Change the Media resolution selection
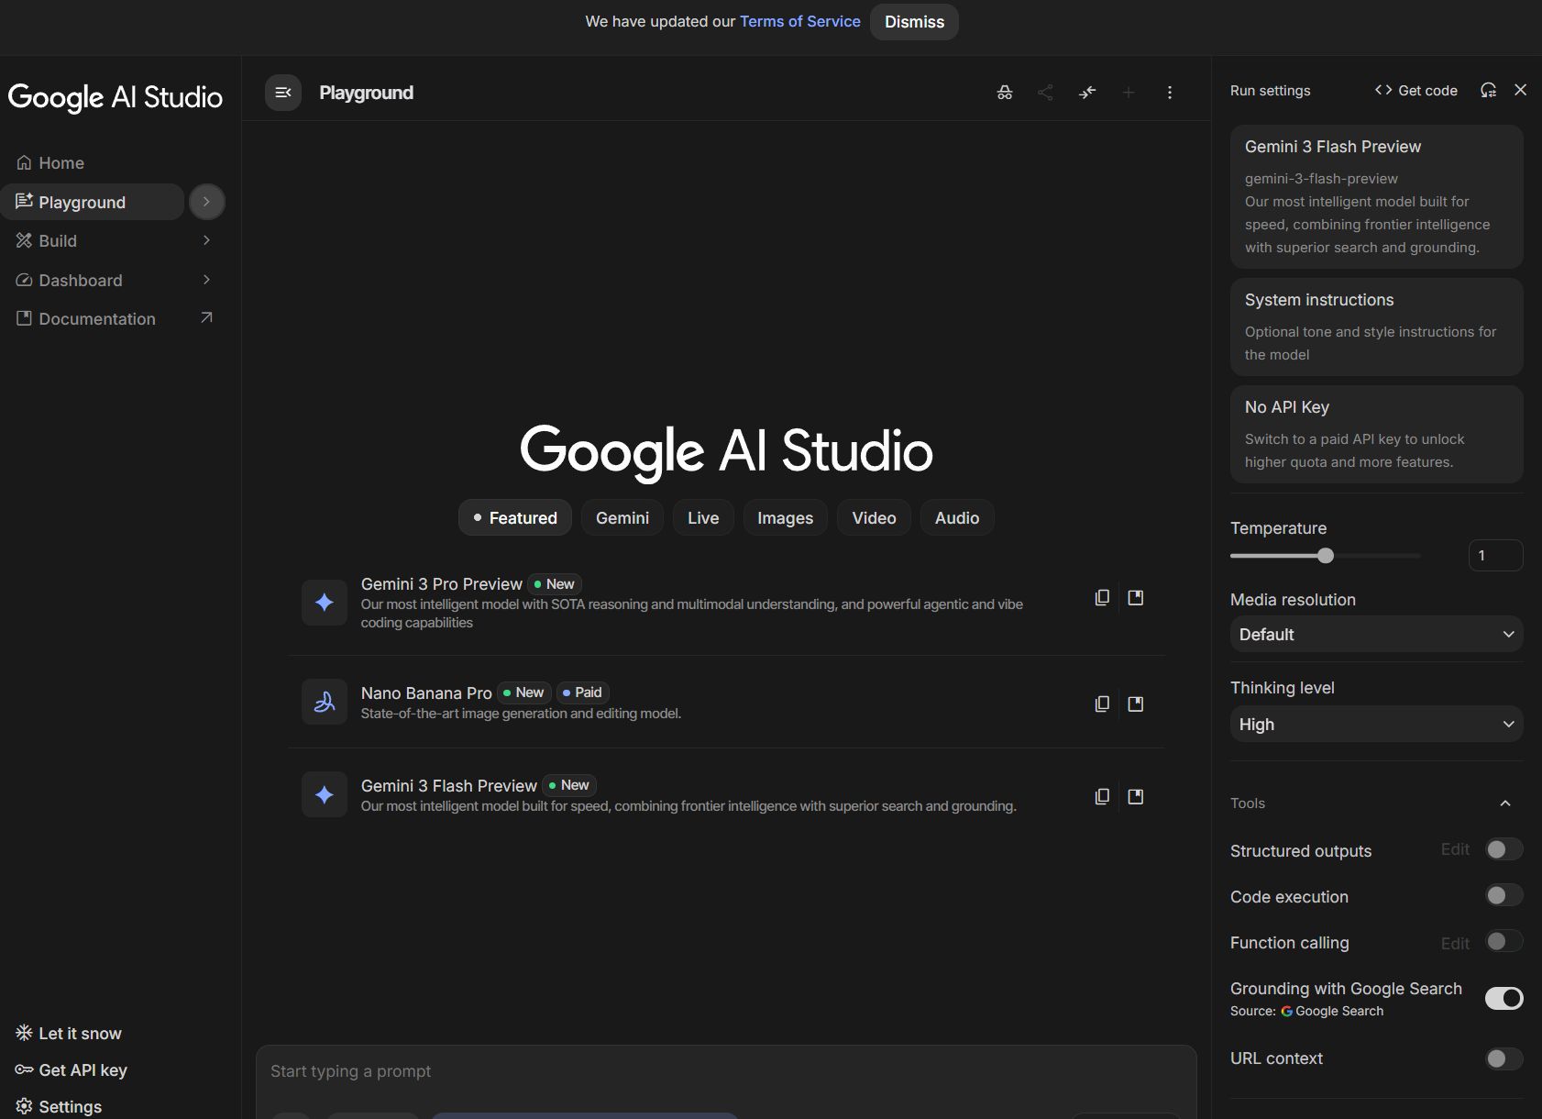 coord(1375,634)
